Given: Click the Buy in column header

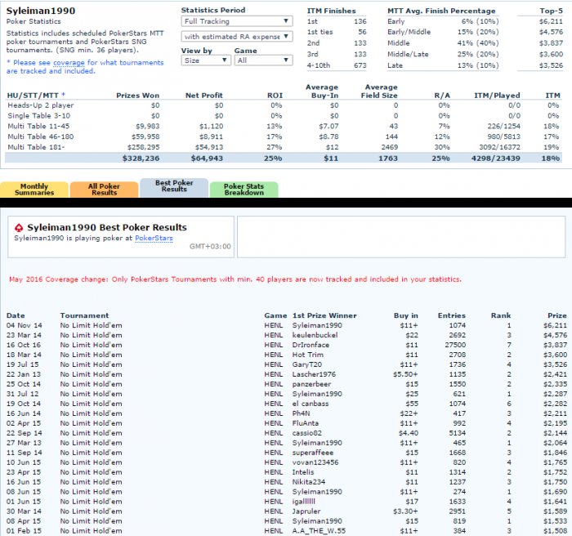Looking at the screenshot, I should point(405,315).
